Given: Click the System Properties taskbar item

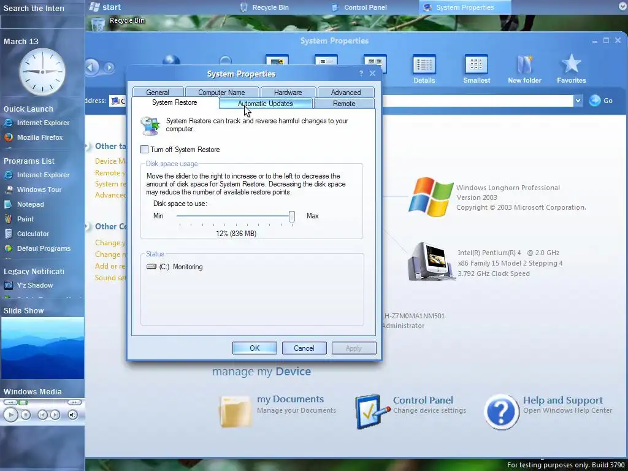Looking at the screenshot, I should click(x=465, y=7).
